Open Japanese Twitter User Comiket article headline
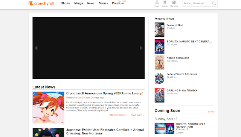The image size is (241, 137). [x=105, y=131]
